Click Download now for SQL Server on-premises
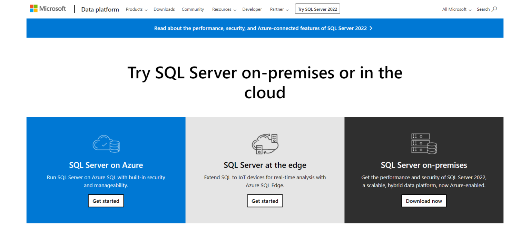Viewport: 530px width, 242px height. 424,201
